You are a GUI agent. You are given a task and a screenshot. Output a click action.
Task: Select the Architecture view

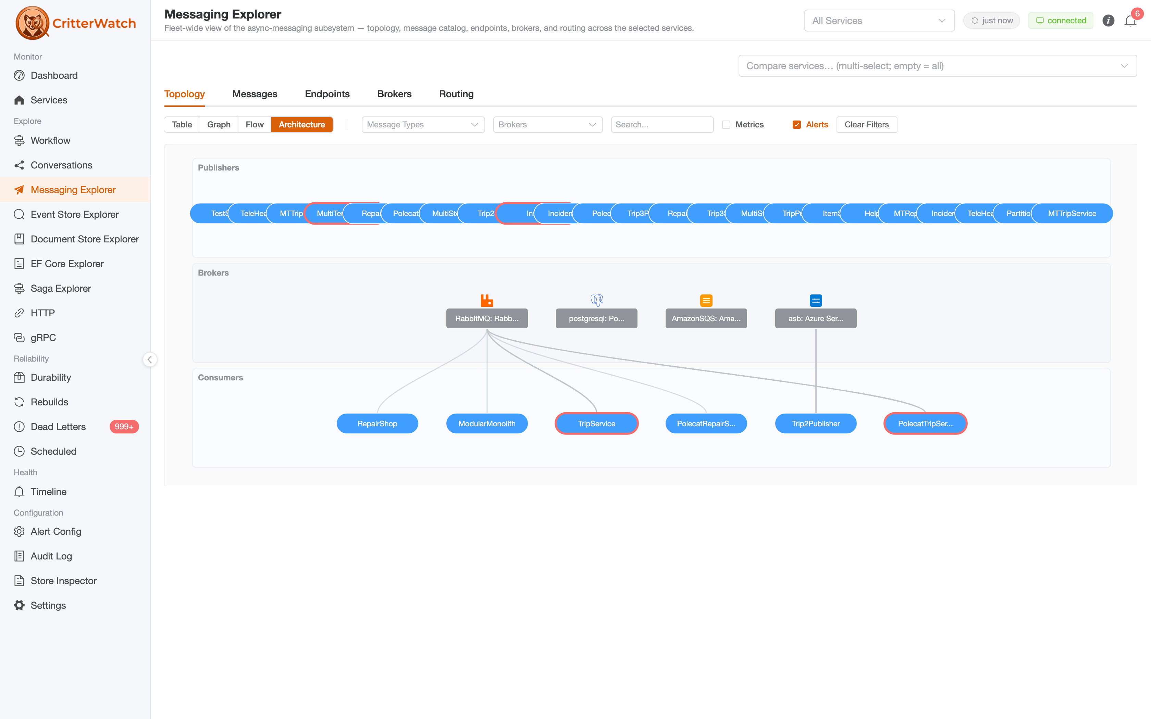[x=302, y=125]
